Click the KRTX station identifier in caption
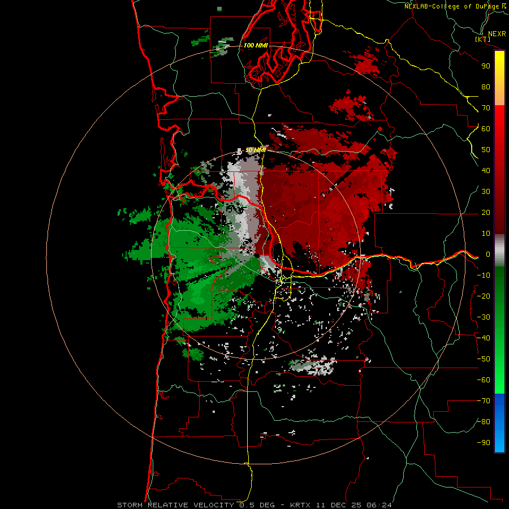Screen dimensions: 509x509 [x=300, y=505]
